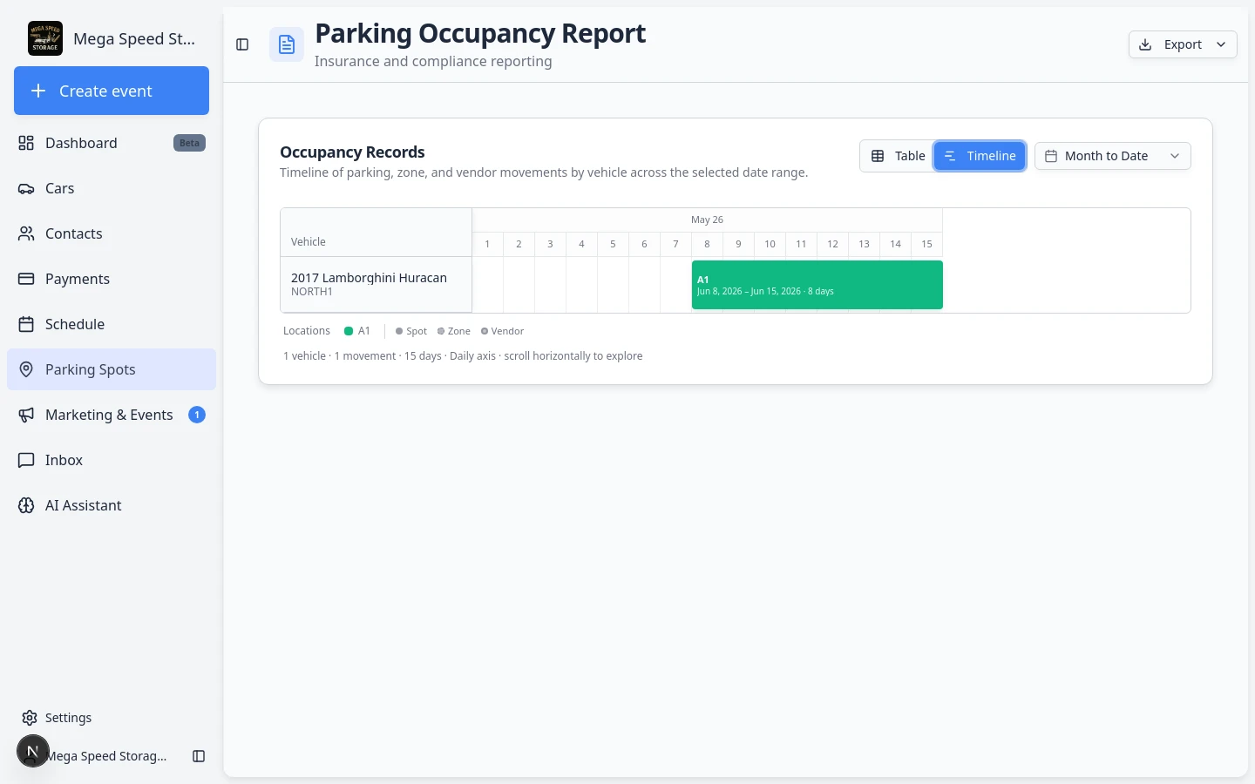Click the May 26 month header
Screen dimensions: 1255x784
[707, 220]
